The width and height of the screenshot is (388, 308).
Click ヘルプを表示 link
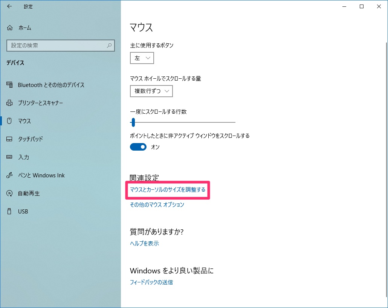pos(144,244)
